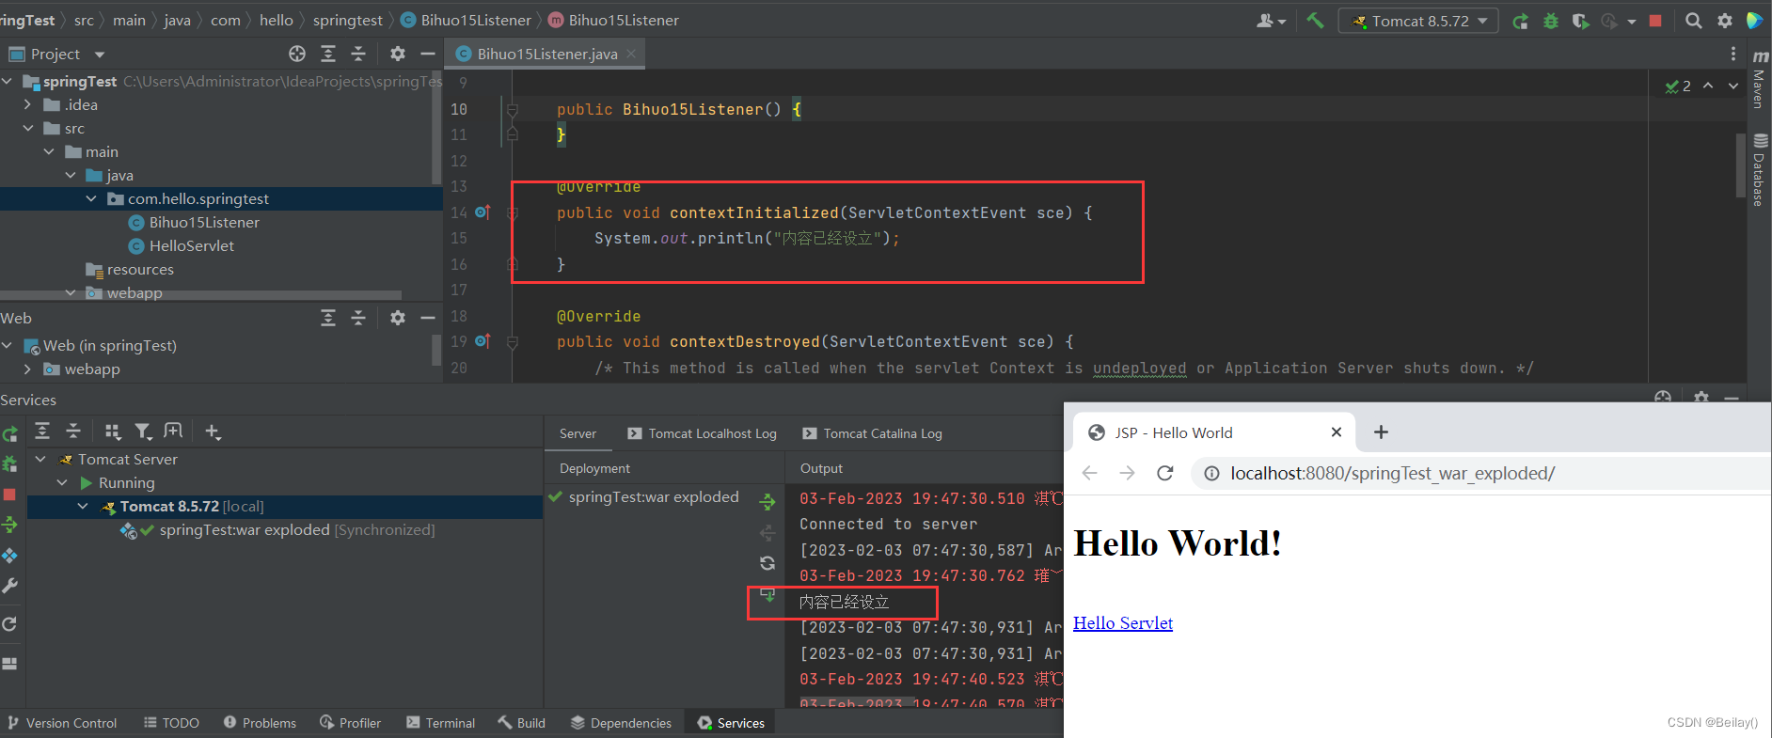The height and width of the screenshot is (738, 1772).
Task: Open Project panel options via its gear
Action: point(398,54)
